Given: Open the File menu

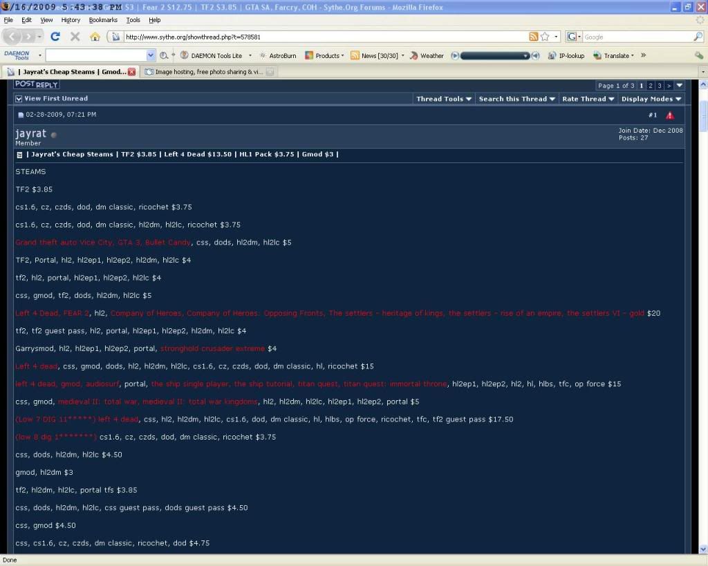Looking at the screenshot, I should pos(8,20).
